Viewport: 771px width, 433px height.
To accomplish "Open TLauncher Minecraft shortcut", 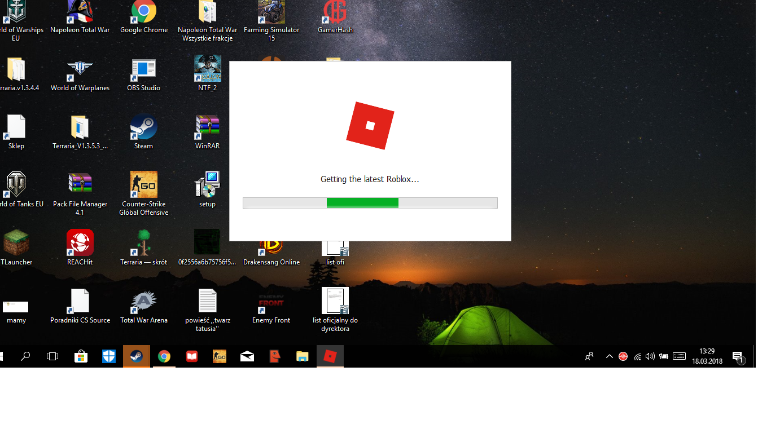I will (x=16, y=248).
